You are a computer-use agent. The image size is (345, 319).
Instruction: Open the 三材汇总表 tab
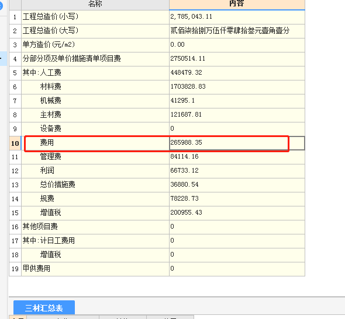[x=44, y=307]
